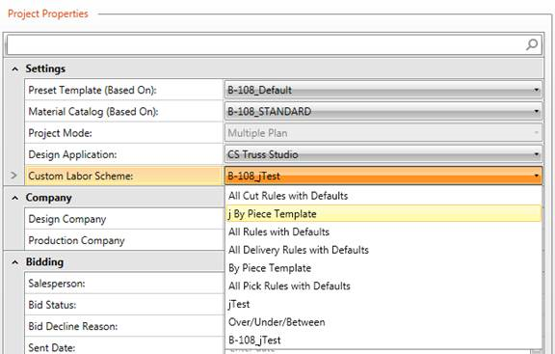
Task: Open the Preset Template dropdown arrow
Action: (x=537, y=91)
